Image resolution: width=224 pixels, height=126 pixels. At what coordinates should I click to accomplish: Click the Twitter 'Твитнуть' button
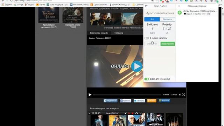(139, 101)
